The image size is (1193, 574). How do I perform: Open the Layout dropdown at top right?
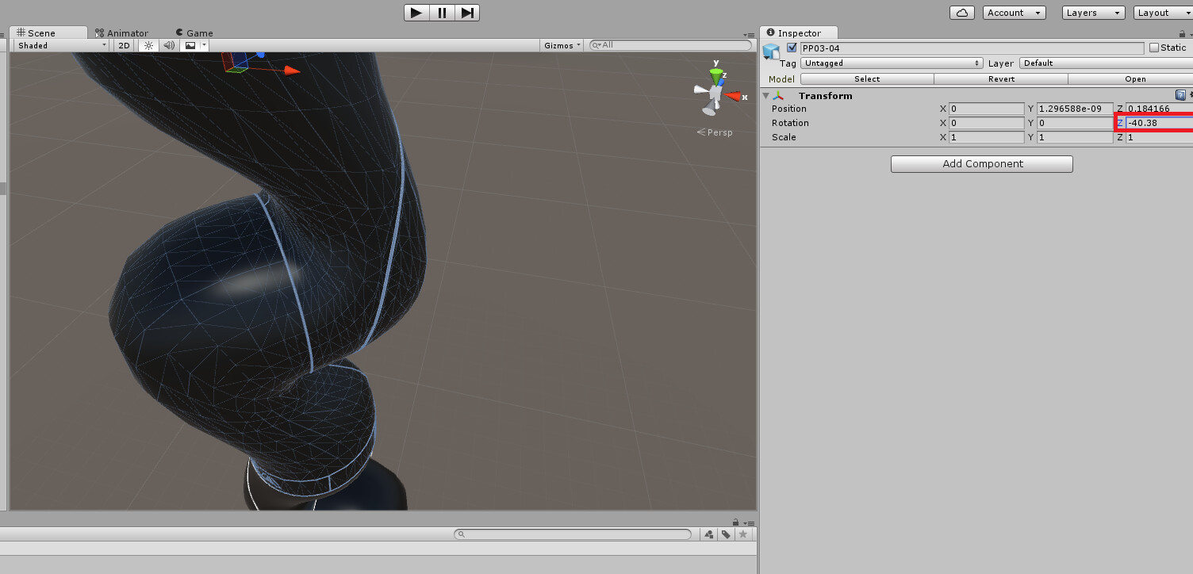pos(1161,12)
